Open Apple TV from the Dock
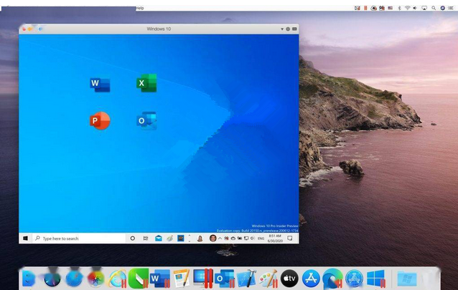Screen dimensions: 458x290 pos(289,278)
